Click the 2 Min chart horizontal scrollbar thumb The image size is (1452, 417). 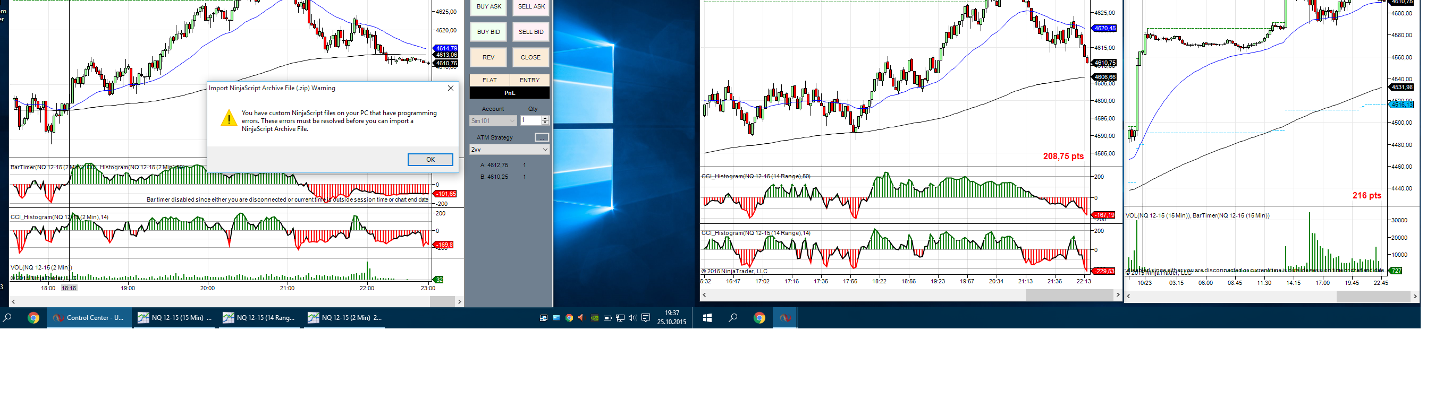click(x=443, y=302)
